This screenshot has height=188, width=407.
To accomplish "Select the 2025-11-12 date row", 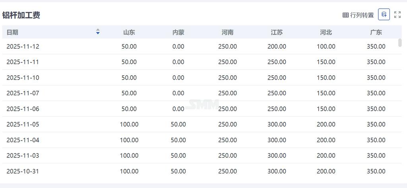I will 23,47.
